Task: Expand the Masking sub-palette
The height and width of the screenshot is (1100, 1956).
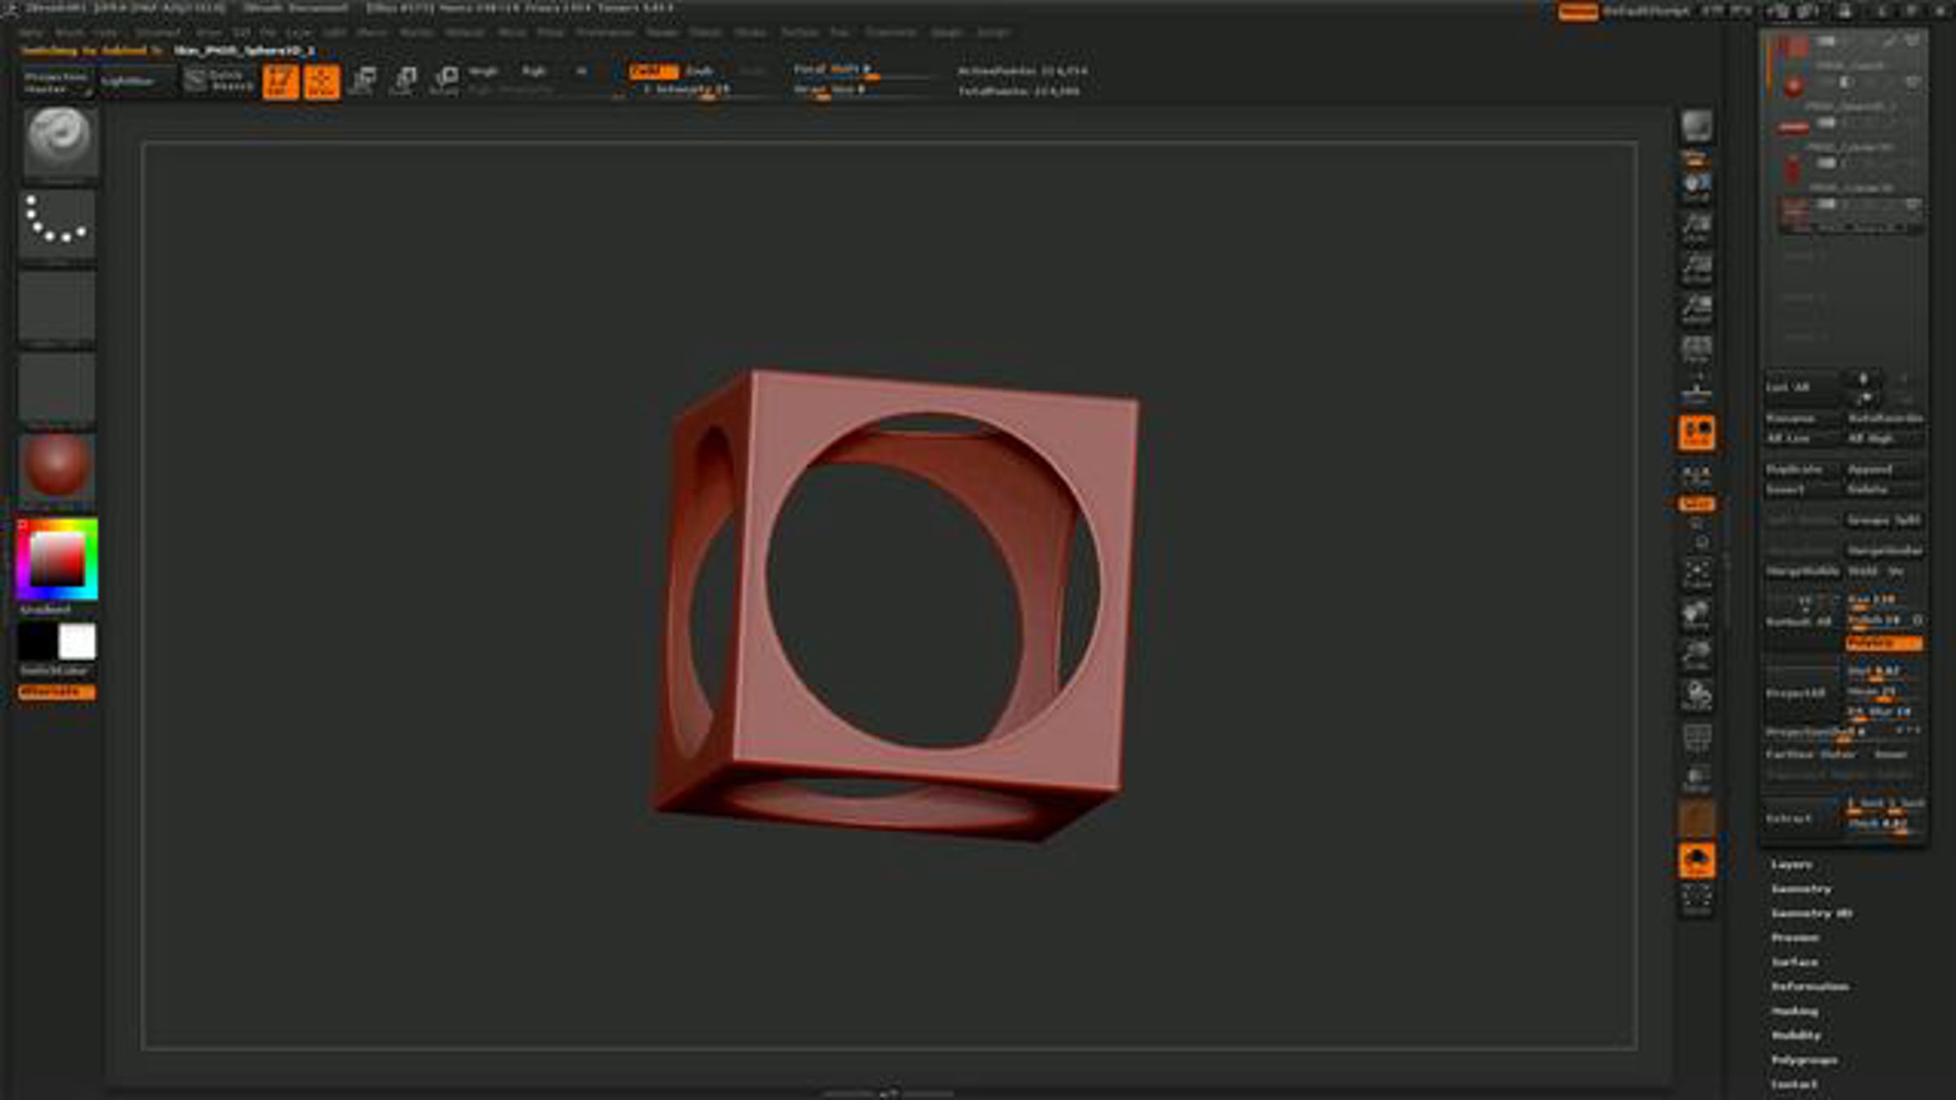Action: (1795, 1010)
